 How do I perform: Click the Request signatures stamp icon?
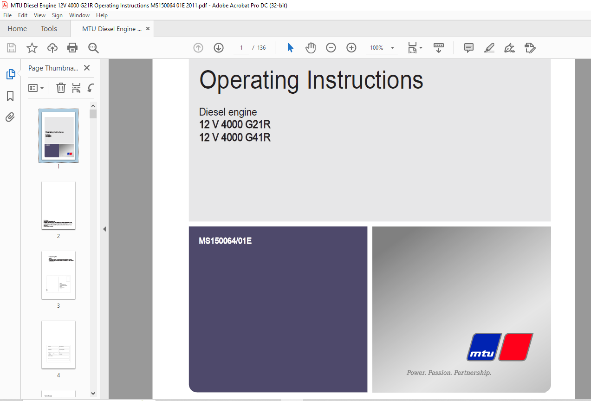[530, 48]
